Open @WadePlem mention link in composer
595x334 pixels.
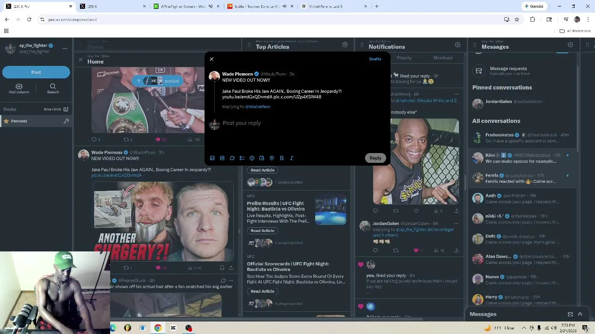tap(258, 107)
